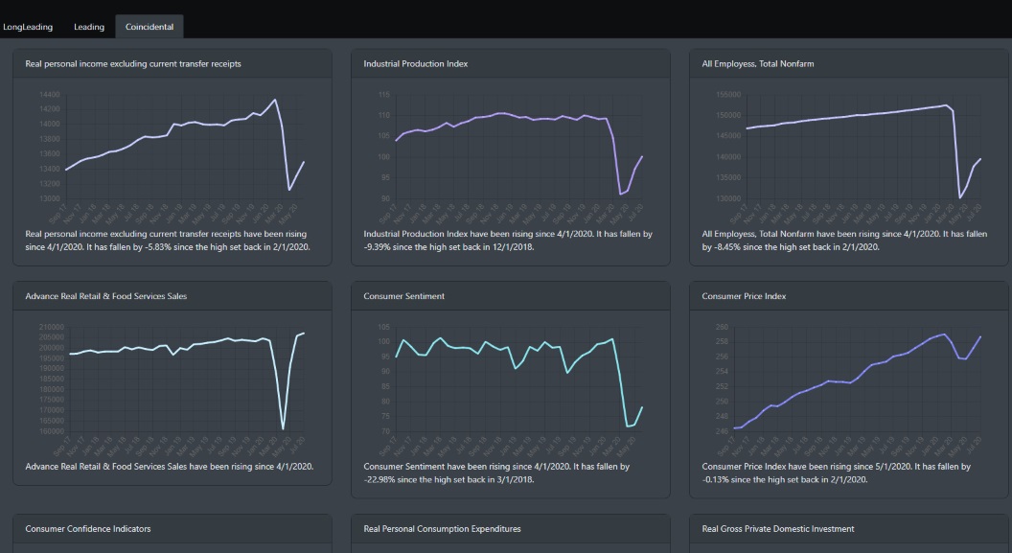Switch to the LongLeading tab
1012x553 pixels.
(28, 27)
